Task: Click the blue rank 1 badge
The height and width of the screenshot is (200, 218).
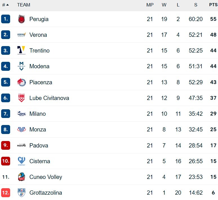Action: [x=6, y=19]
